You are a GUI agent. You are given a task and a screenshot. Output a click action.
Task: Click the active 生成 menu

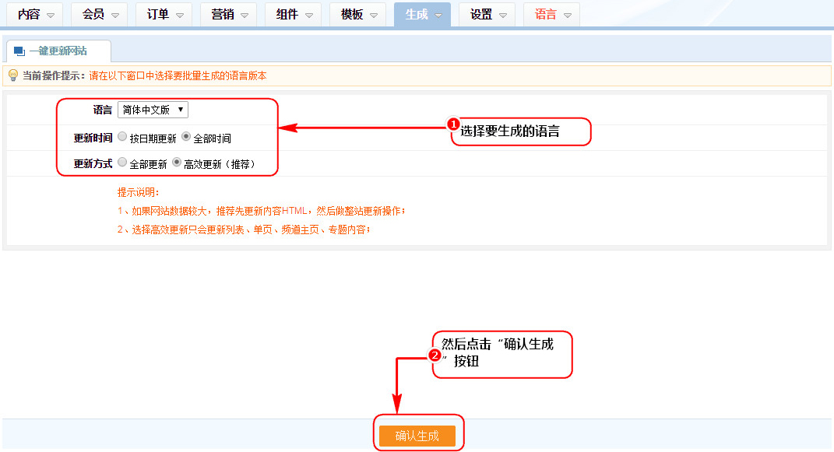click(422, 15)
